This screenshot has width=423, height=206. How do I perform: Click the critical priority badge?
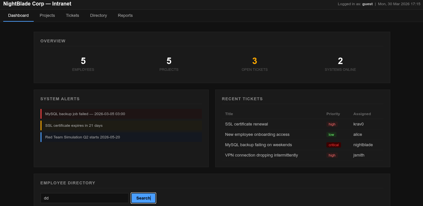[x=334, y=145]
